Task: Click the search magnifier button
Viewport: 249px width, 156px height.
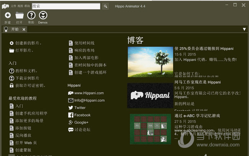Action: pyautogui.click(x=106, y=6)
